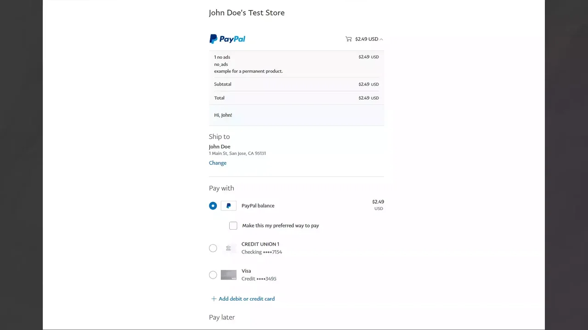588x330 pixels.
Task: Click the Subtotal row label
Action: (223, 84)
